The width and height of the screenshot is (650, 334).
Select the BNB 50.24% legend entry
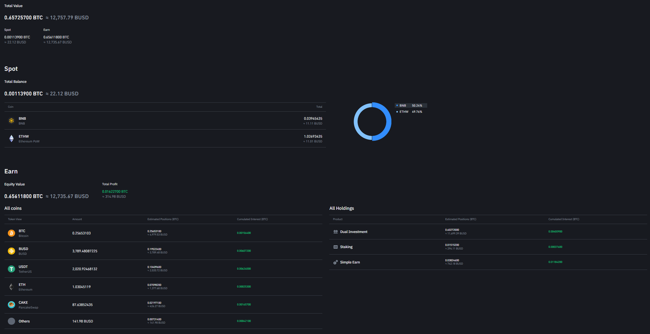pyautogui.click(x=410, y=106)
